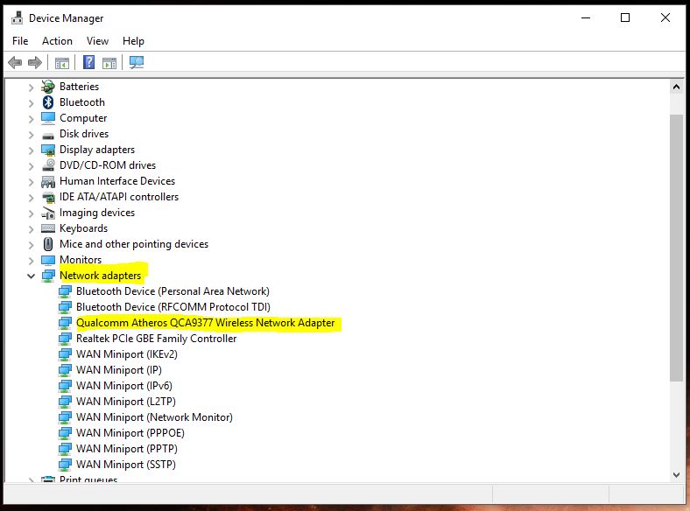
Task: Click icon beside WAN Miniport (IKEv2)
Action: coord(65,354)
